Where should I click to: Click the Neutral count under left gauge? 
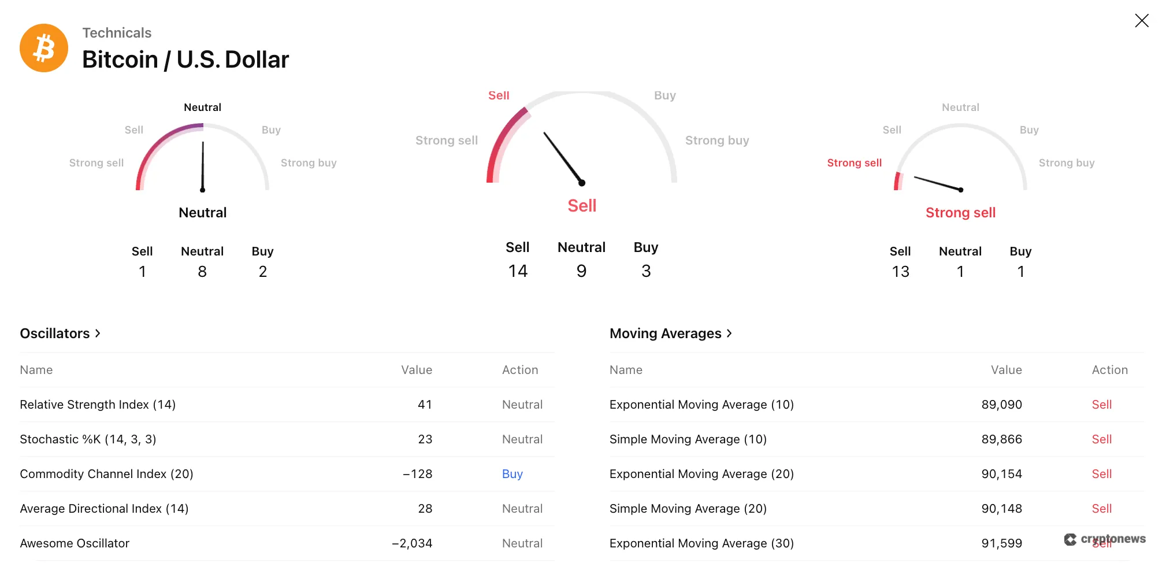tap(202, 272)
